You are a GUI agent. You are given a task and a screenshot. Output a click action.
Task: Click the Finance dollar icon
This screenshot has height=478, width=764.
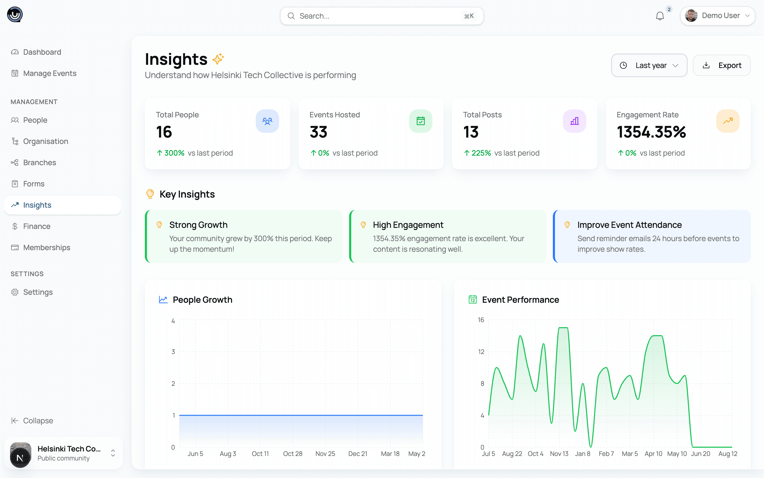click(15, 226)
